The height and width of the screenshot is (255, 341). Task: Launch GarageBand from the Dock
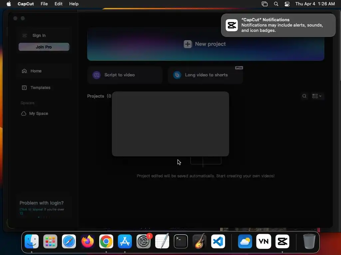click(x=199, y=241)
